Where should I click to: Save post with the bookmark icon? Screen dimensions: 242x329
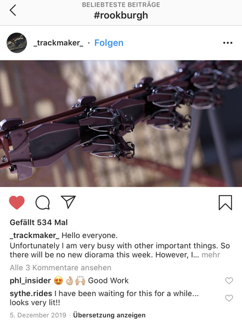(226, 202)
